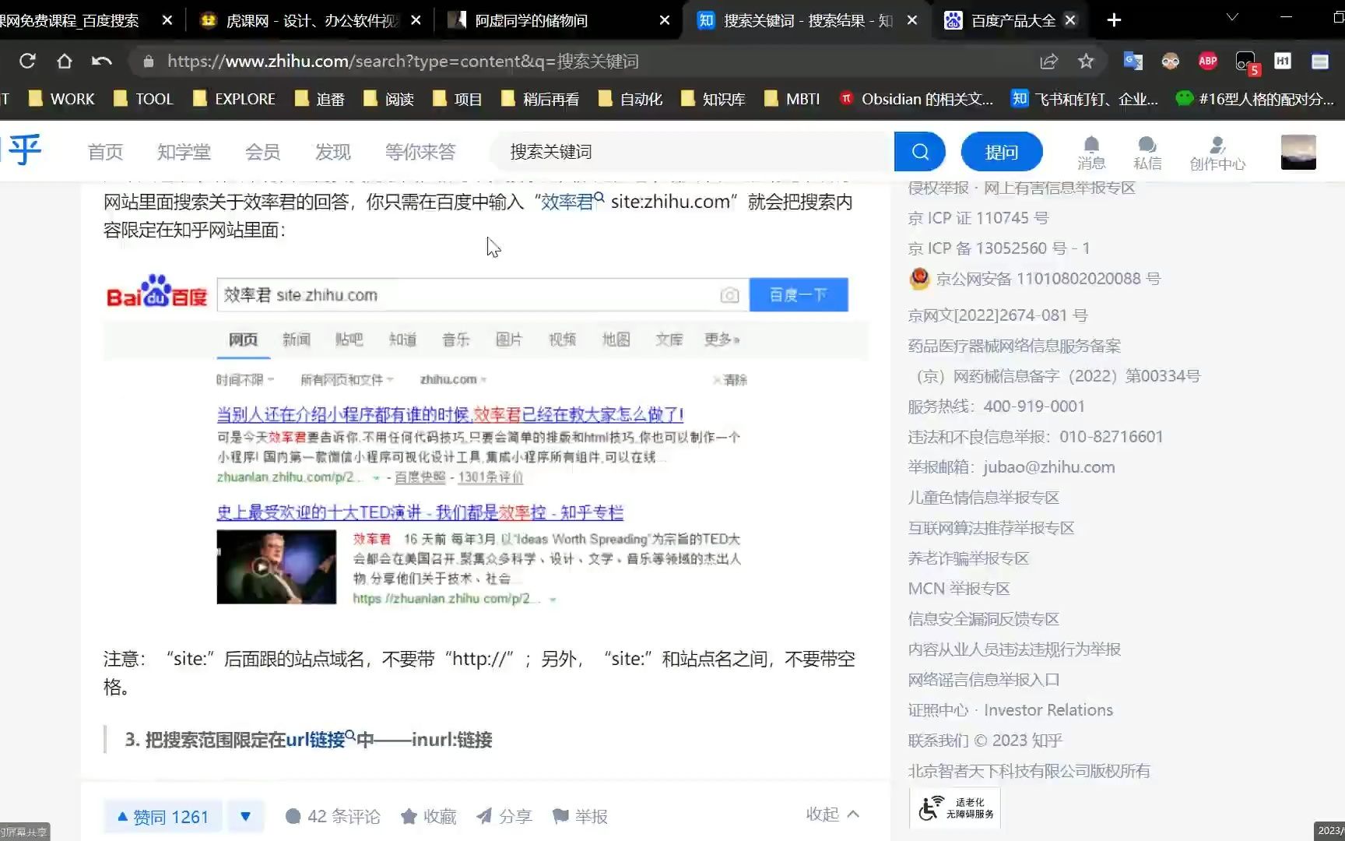This screenshot has height=841, width=1345.
Task: Open the TOOL bookmark folder
Action: coord(143,99)
